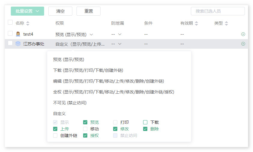
Task: Open the 批量设置 dropdown button
Action: pos(27,11)
